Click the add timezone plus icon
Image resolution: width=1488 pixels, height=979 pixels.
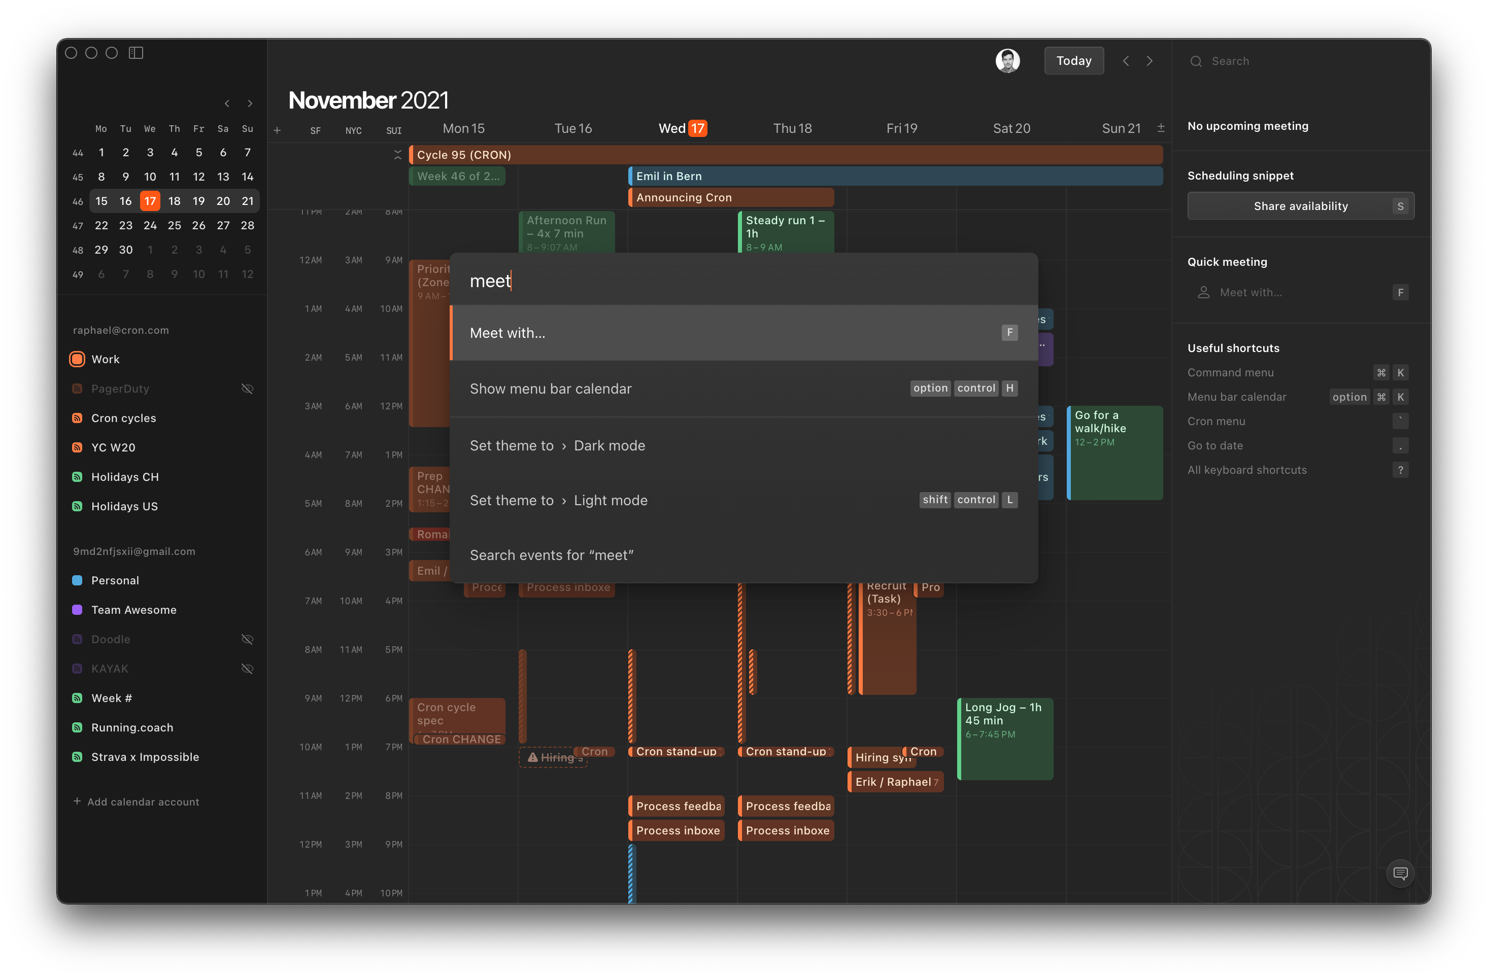[277, 130]
